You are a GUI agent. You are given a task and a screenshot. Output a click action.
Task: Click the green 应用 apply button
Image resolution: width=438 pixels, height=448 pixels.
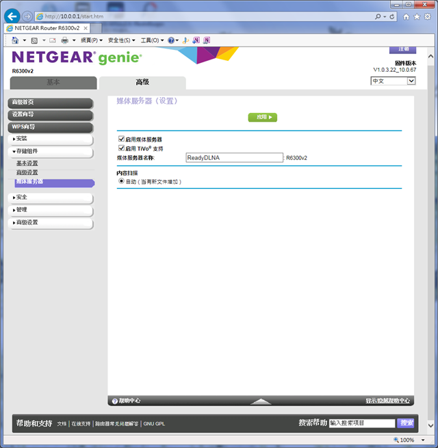pyautogui.click(x=262, y=117)
